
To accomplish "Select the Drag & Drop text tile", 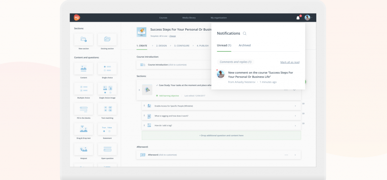I will pos(84,129).
